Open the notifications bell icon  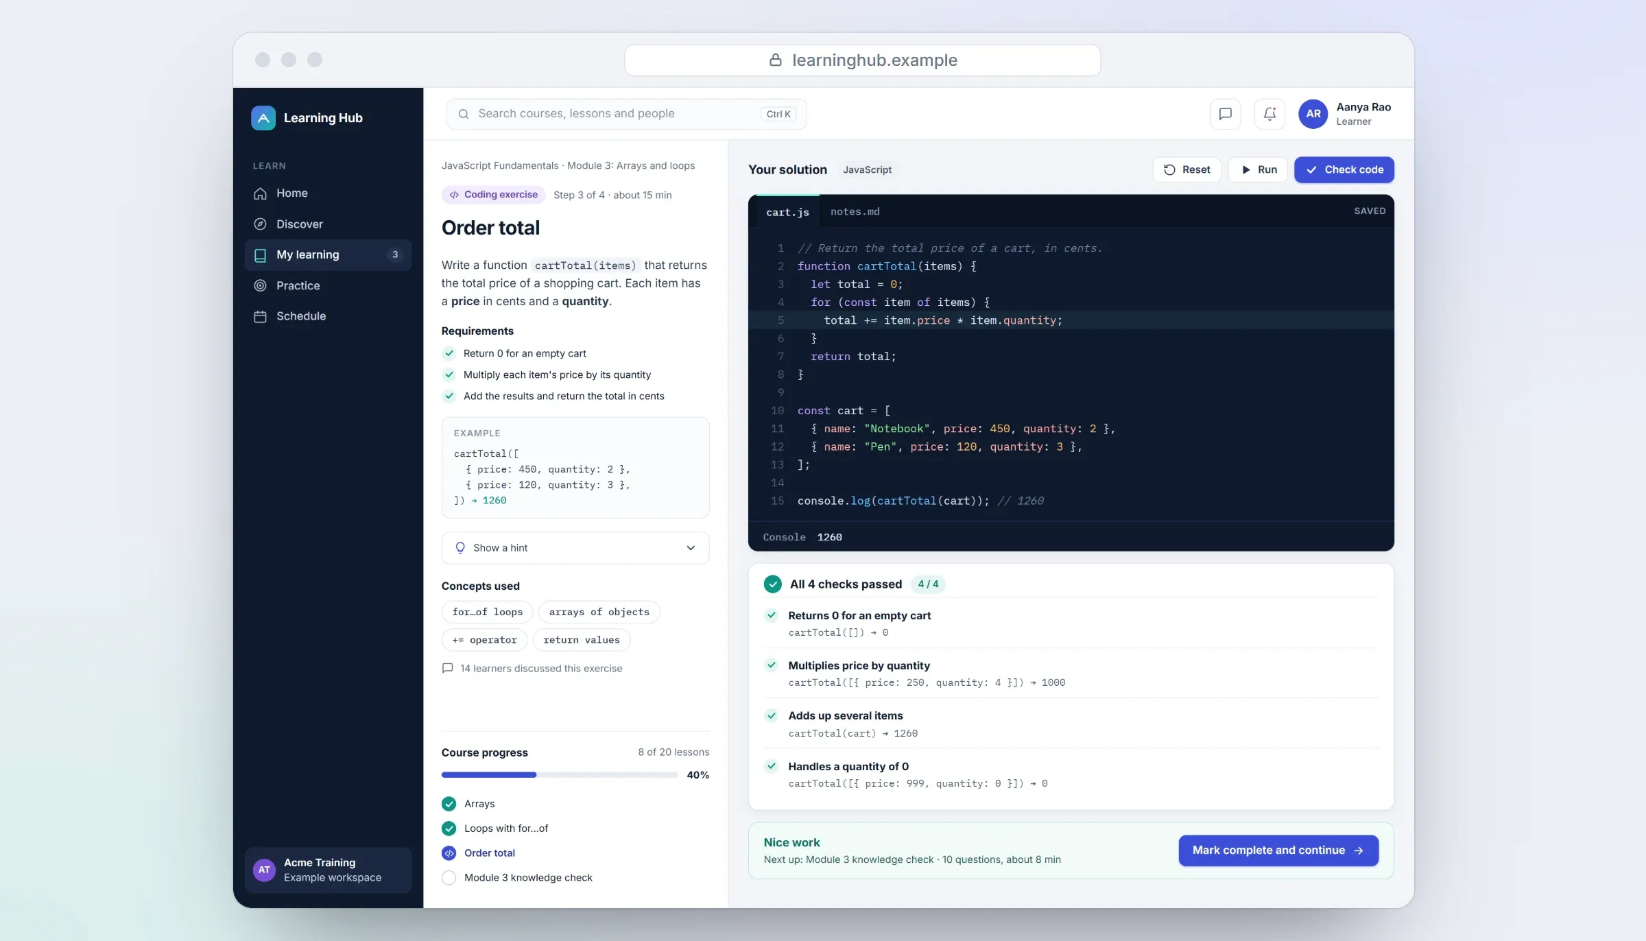pyautogui.click(x=1269, y=114)
